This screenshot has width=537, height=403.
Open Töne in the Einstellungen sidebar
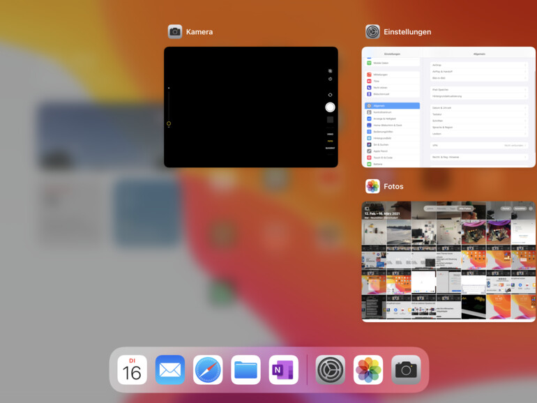(x=392, y=81)
